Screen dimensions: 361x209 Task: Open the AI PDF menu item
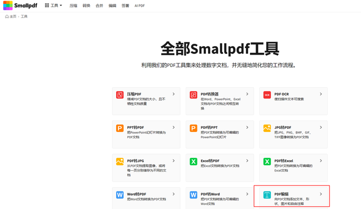[139, 6]
